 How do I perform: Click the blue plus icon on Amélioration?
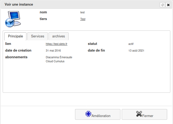88,114
